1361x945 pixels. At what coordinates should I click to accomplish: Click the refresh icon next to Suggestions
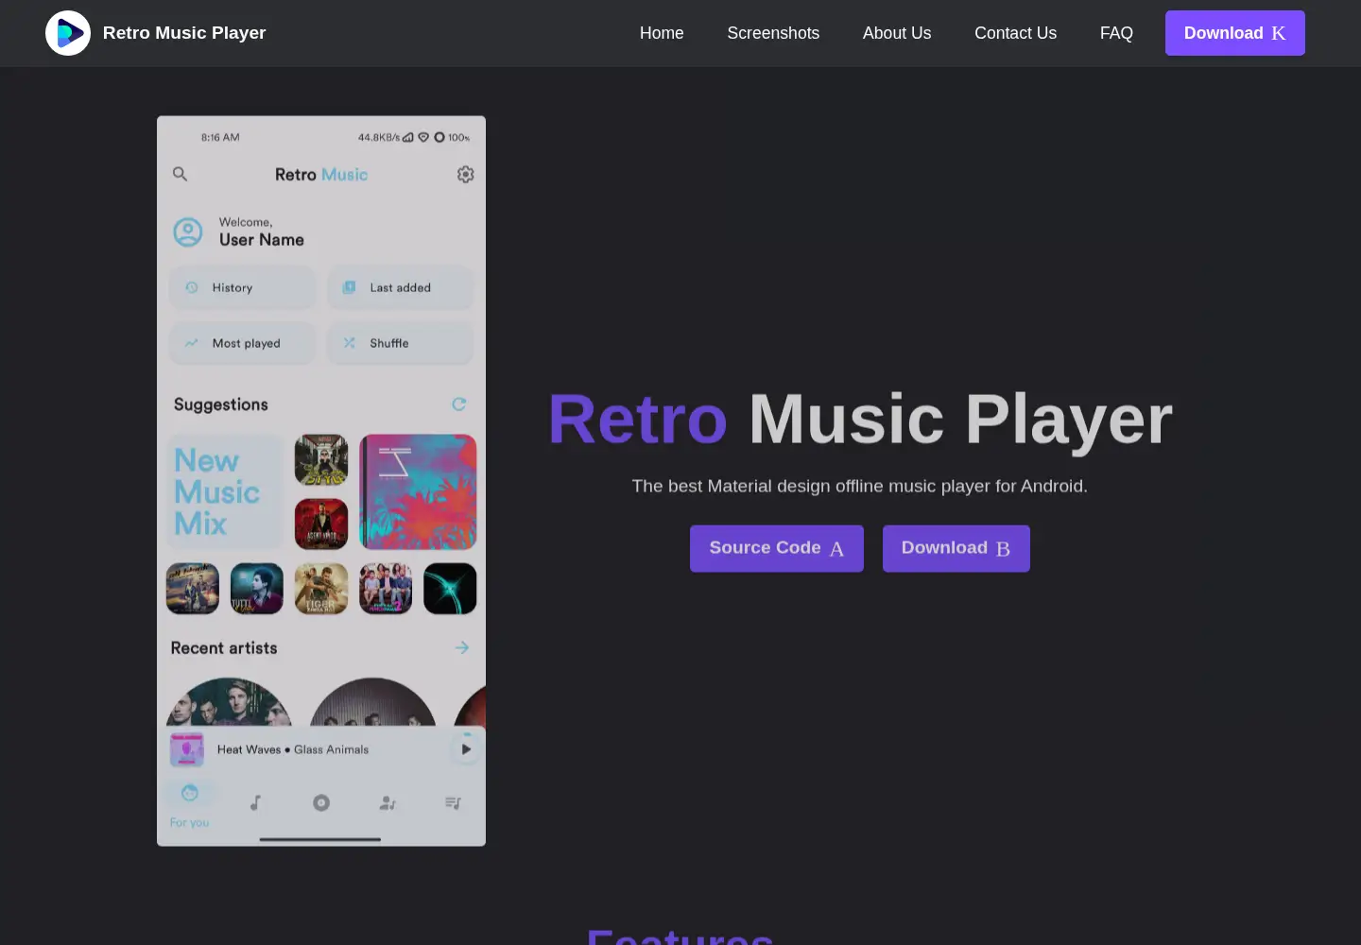coord(459,404)
